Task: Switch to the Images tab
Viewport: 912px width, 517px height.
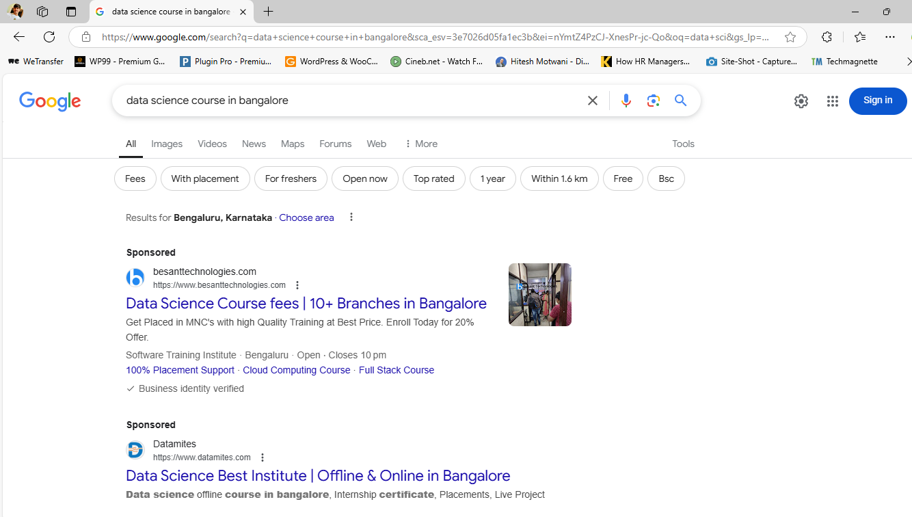Action: point(167,144)
